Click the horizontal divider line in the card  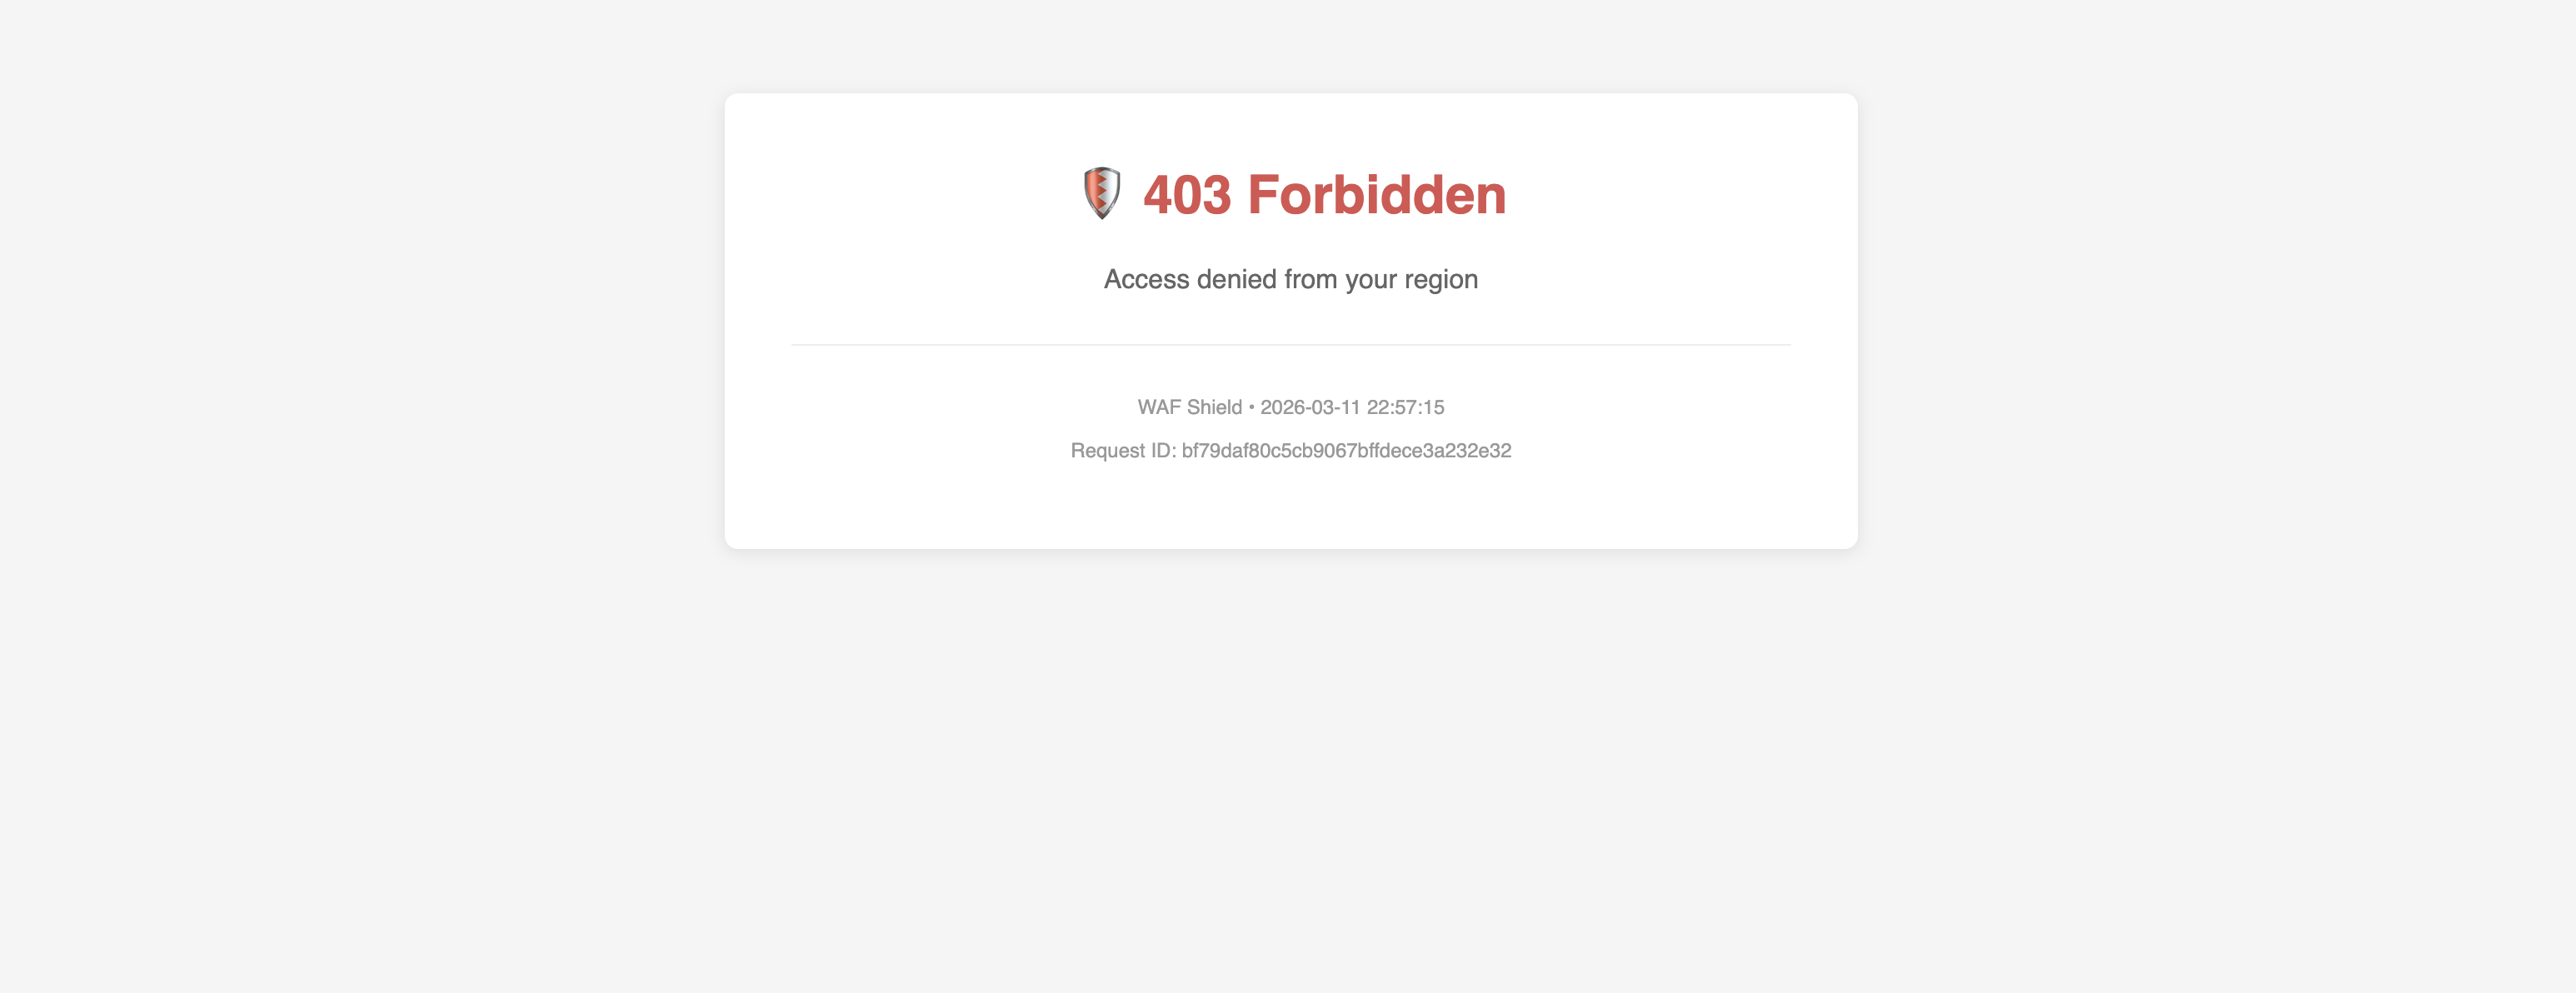[1290, 345]
